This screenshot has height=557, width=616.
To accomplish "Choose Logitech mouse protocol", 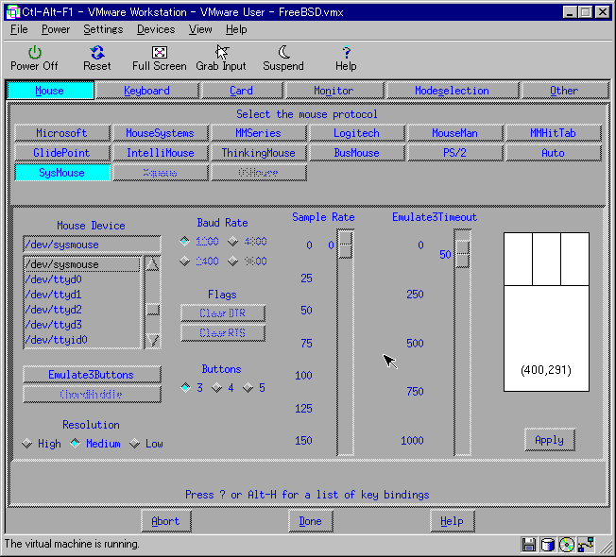I will click(x=357, y=133).
